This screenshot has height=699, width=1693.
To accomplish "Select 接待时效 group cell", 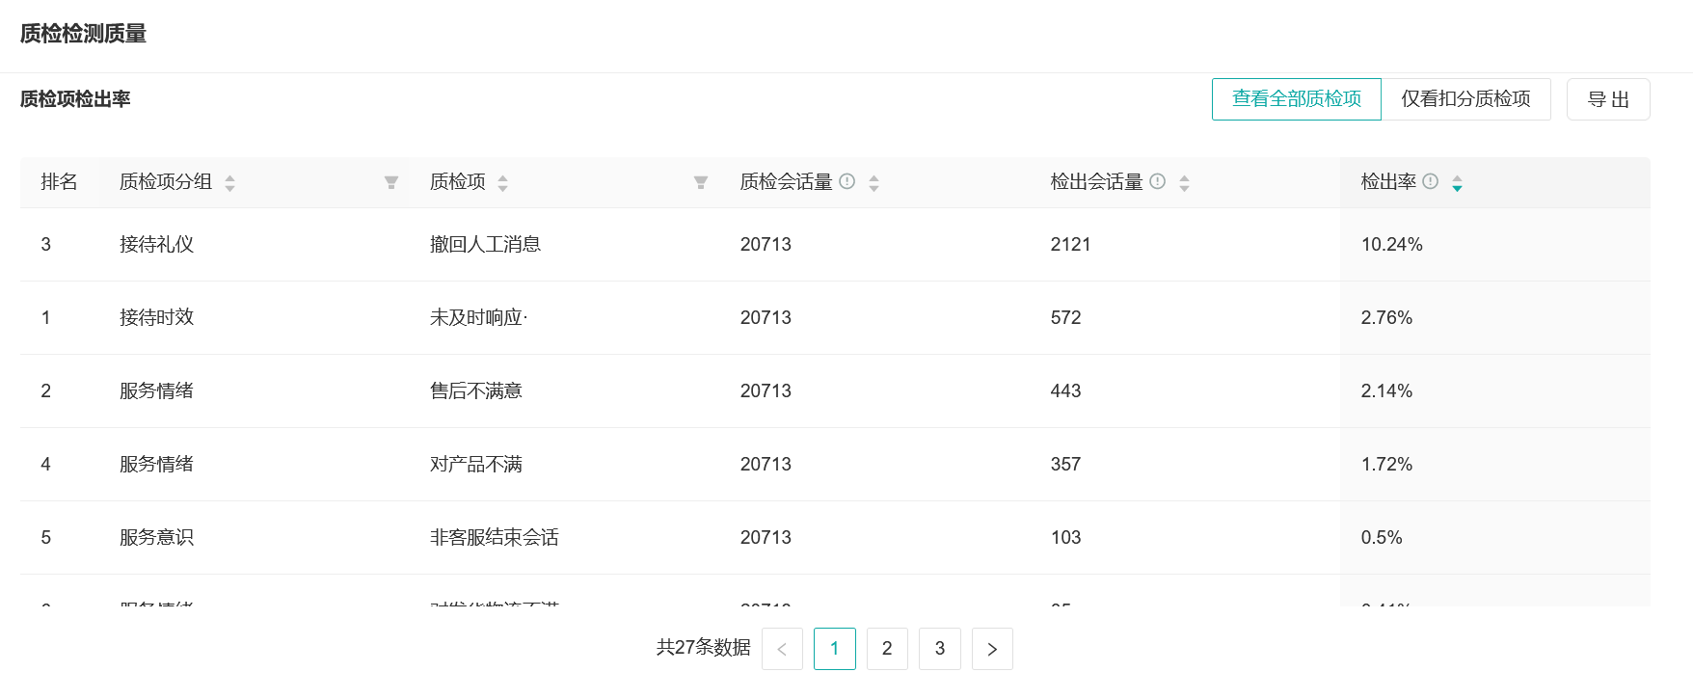I will 156,318.
